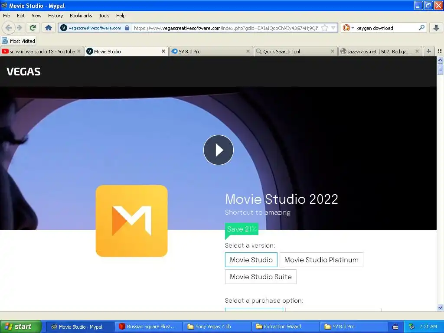Click the Save 21% badge
The width and height of the screenshot is (444, 333).
(x=242, y=229)
